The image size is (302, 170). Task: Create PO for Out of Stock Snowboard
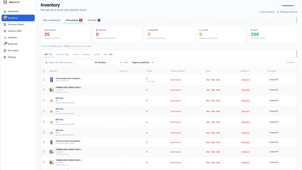tap(274, 142)
